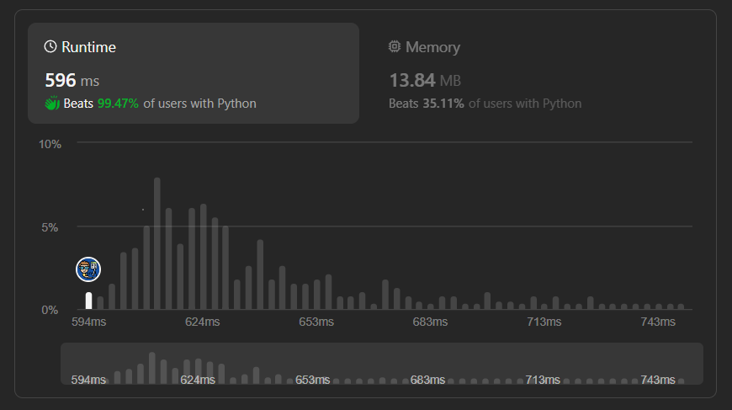Click the tallest bar in runtime chart
Screen dimensions: 732x410
pyautogui.click(x=157, y=243)
